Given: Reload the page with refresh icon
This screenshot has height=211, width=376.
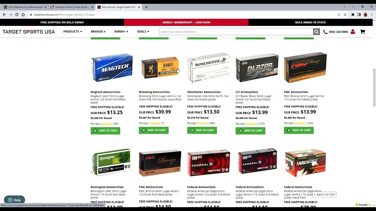Looking at the screenshot, I should click(17, 15).
